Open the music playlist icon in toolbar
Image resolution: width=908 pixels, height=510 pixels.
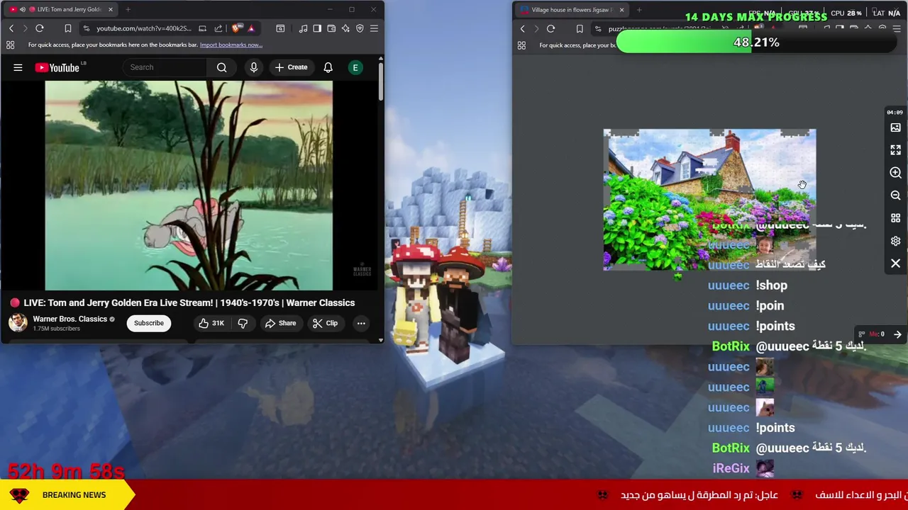coord(303,28)
